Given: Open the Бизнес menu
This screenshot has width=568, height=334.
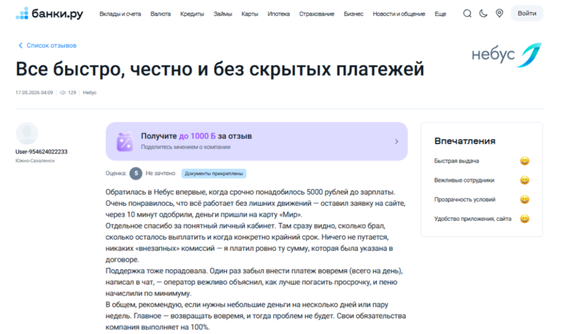Looking at the screenshot, I should click(353, 14).
